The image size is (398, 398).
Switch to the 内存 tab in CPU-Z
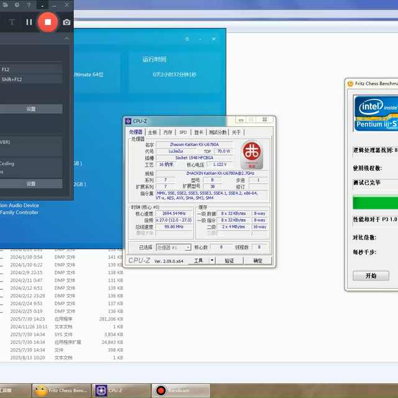tap(168, 132)
